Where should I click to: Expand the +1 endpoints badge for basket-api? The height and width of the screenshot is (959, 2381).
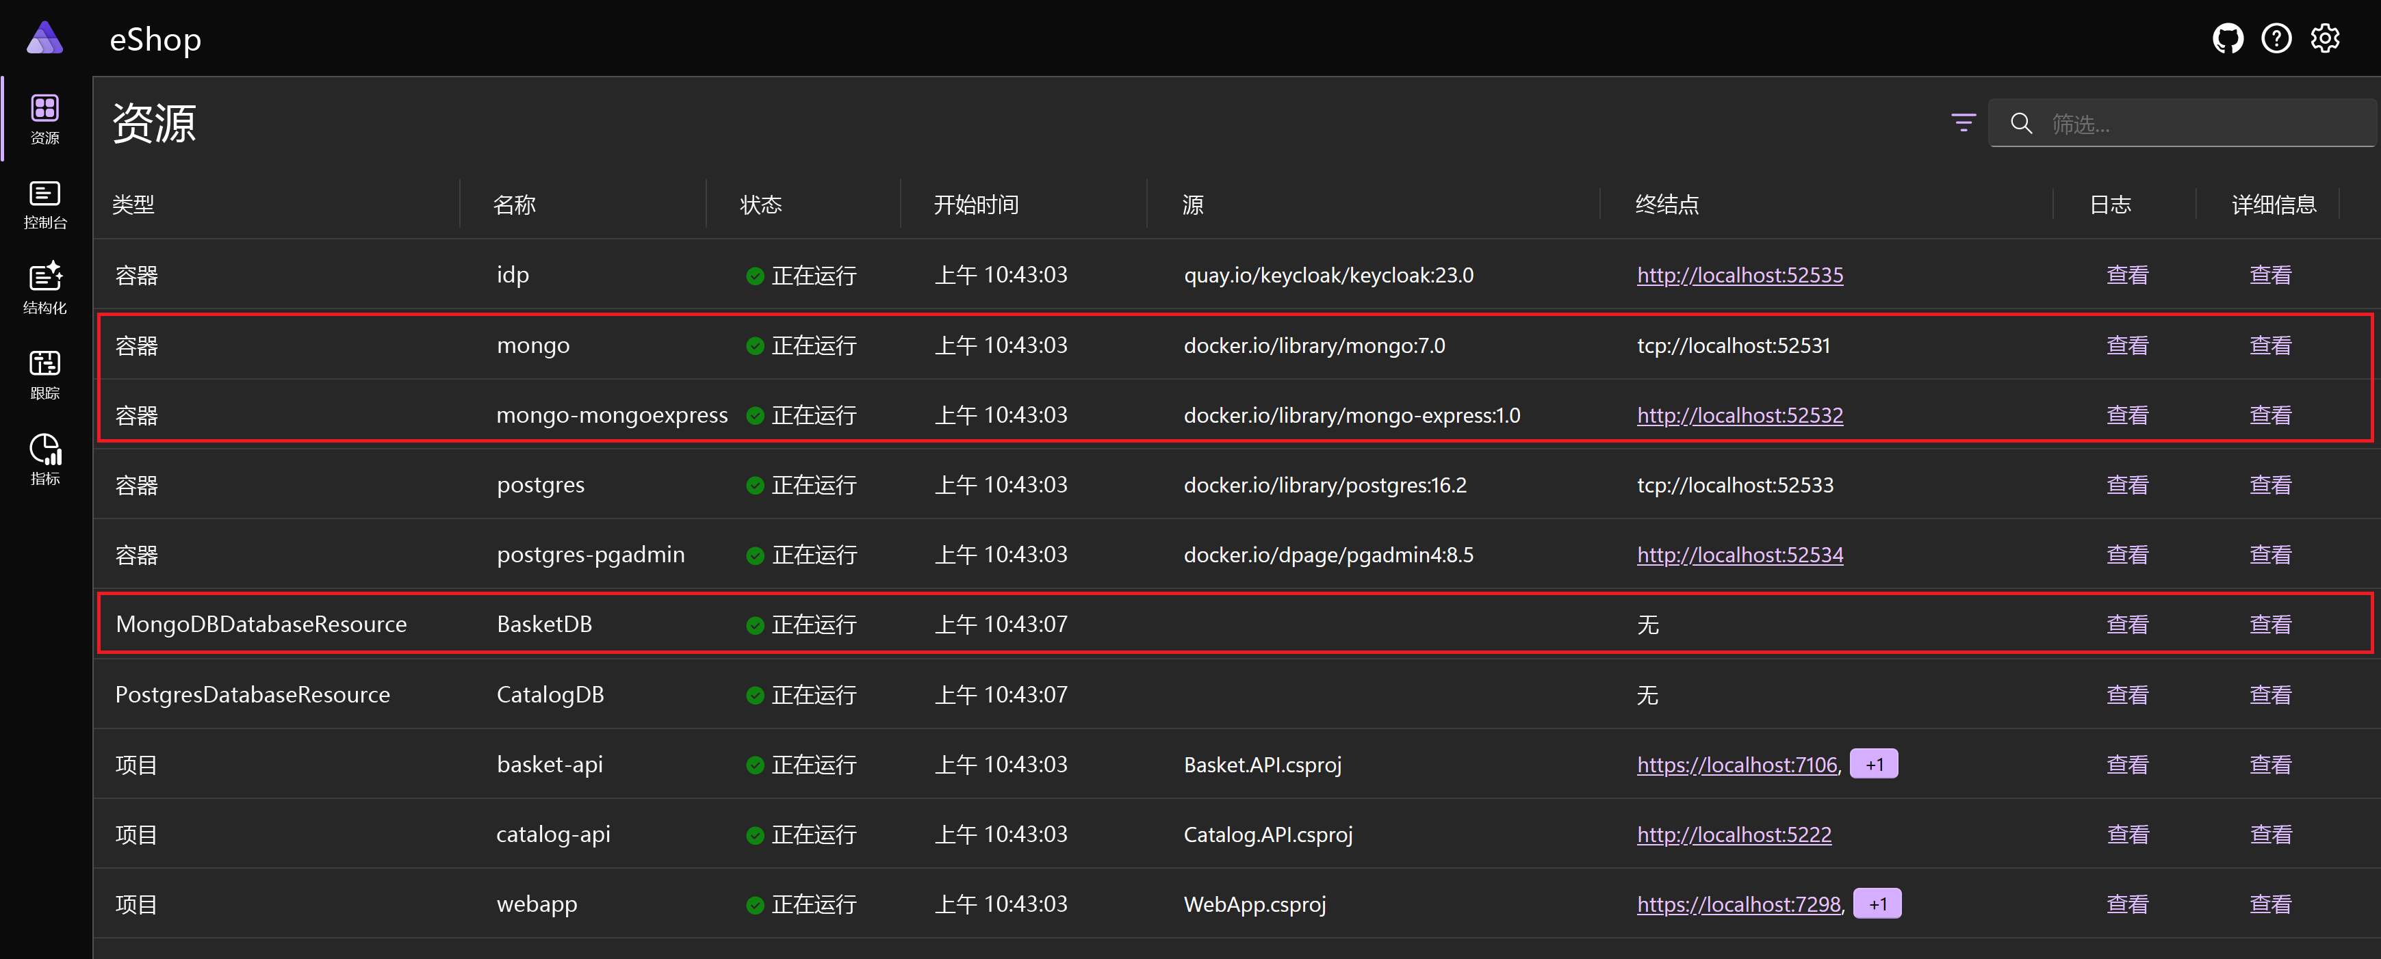click(x=1874, y=764)
